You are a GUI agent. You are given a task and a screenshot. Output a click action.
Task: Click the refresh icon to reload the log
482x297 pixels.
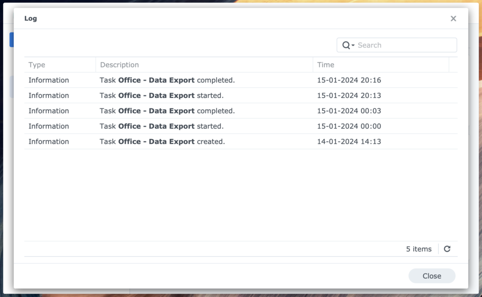pyautogui.click(x=447, y=249)
